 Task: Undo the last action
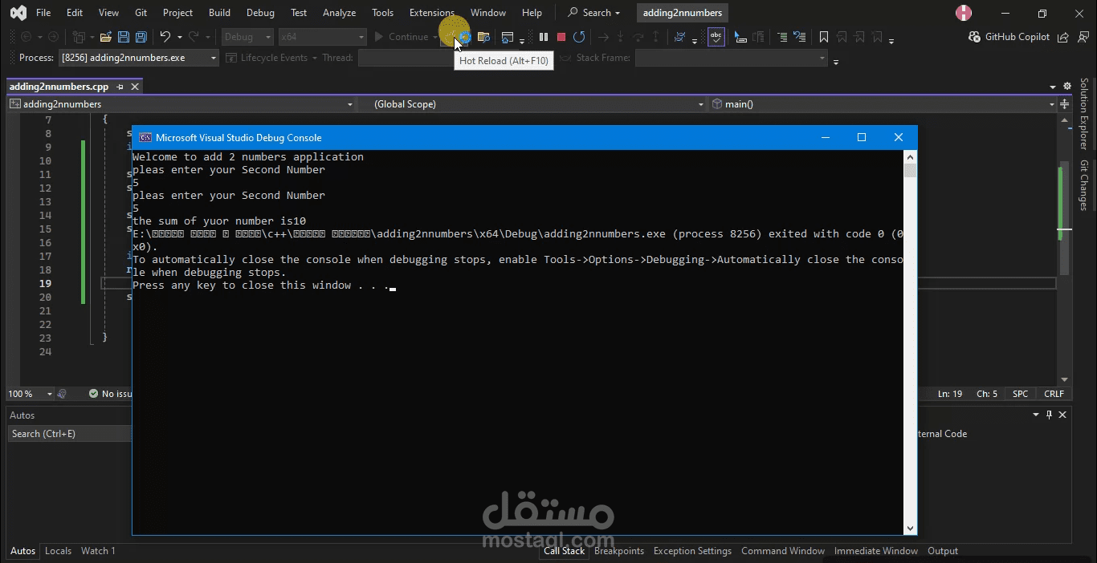pyautogui.click(x=165, y=37)
